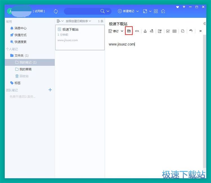Image resolution: width=211 pixels, height=183 pixels.
Task: Expand the 修订 dropdown arrow
Action: pos(122,31)
